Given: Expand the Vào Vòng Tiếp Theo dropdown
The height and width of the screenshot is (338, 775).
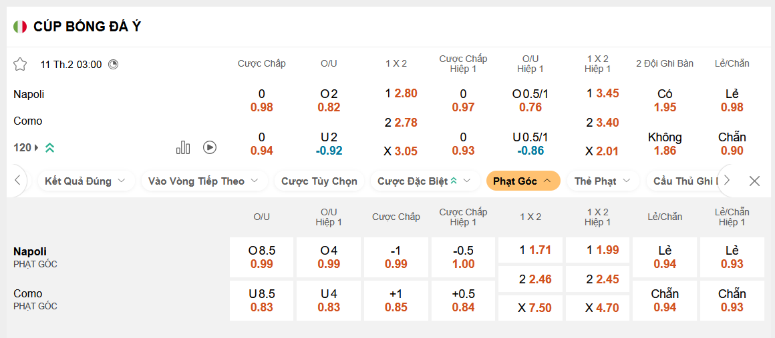Looking at the screenshot, I should tap(204, 181).
